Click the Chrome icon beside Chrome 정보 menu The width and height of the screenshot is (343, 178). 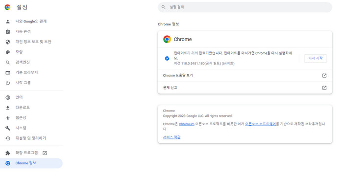click(x=8, y=163)
